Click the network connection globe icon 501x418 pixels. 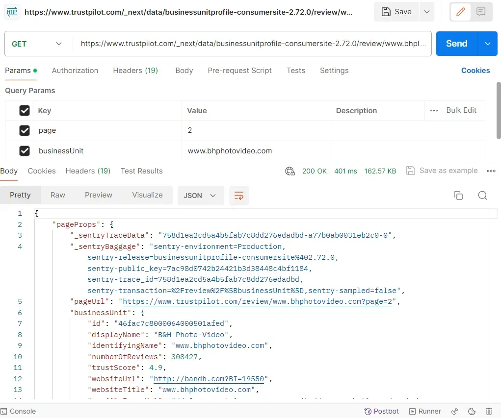(x=290, y=171)
